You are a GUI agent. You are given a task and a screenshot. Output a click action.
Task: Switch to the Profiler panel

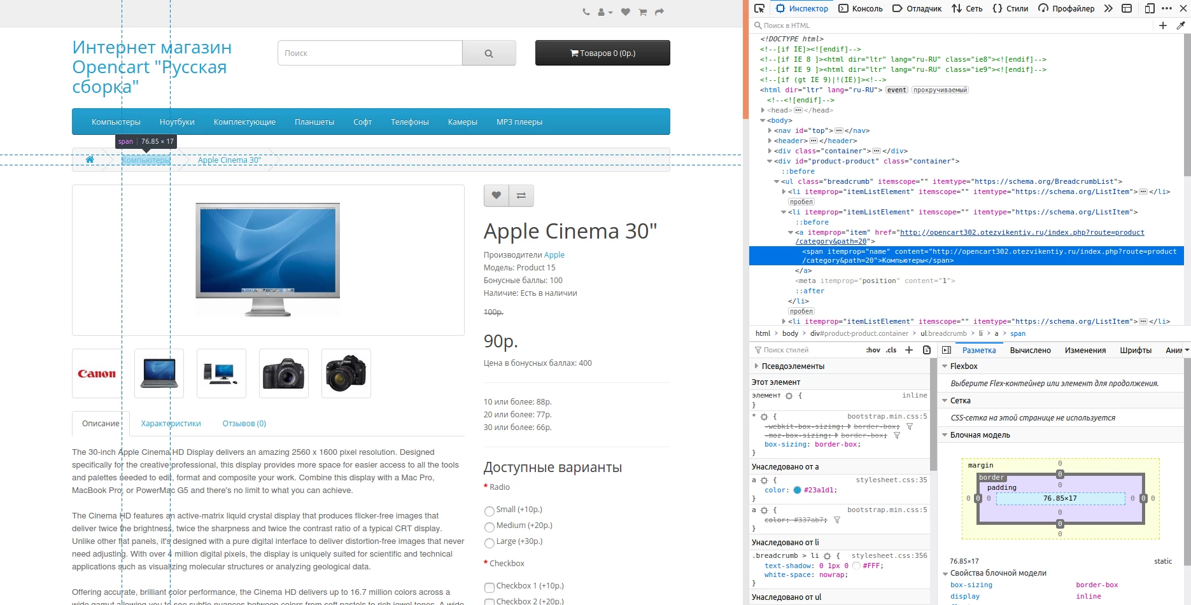point(1066,8)
